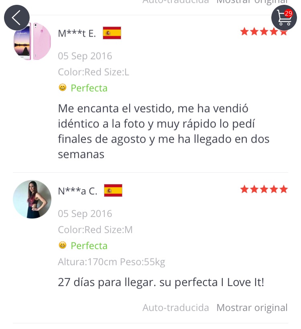The height and width of the screenshot is (329, 301).
Task: Click Mostrar original under the 27 días review
Action: click(x=252, y=308)
